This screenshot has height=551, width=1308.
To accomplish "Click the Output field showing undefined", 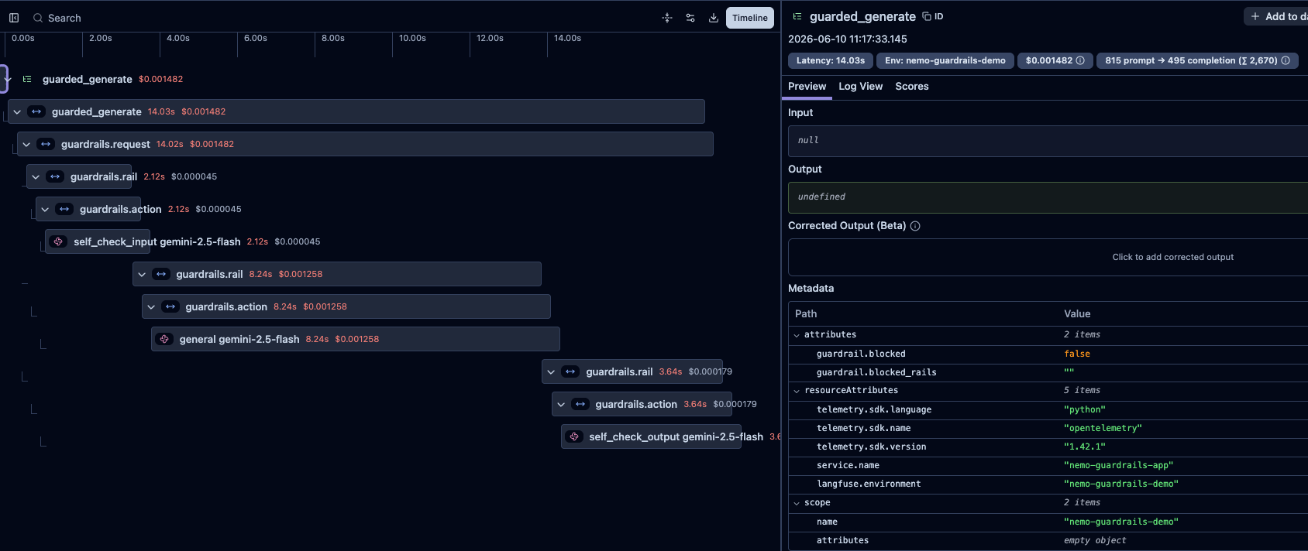I will (x=1048, y=197).
